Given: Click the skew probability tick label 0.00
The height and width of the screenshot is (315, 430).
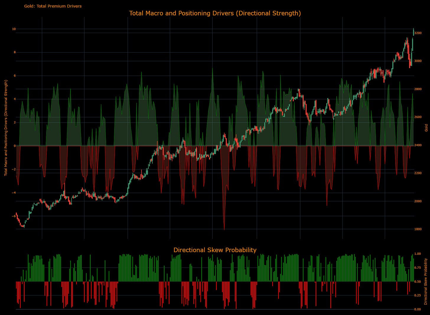Looking at the screenshot, I should 418,309.
